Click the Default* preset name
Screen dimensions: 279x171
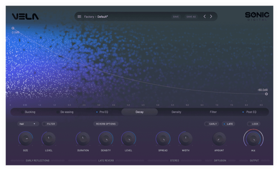103,17
